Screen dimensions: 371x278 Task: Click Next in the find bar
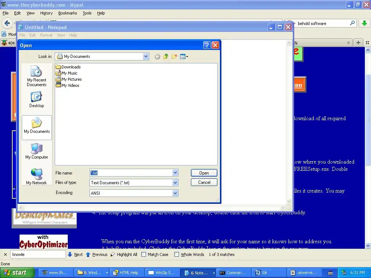(75, 254)
